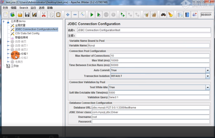Screen dimensions: 215x138
Task: Click the Paste clipboard icon
Action: 58,15
